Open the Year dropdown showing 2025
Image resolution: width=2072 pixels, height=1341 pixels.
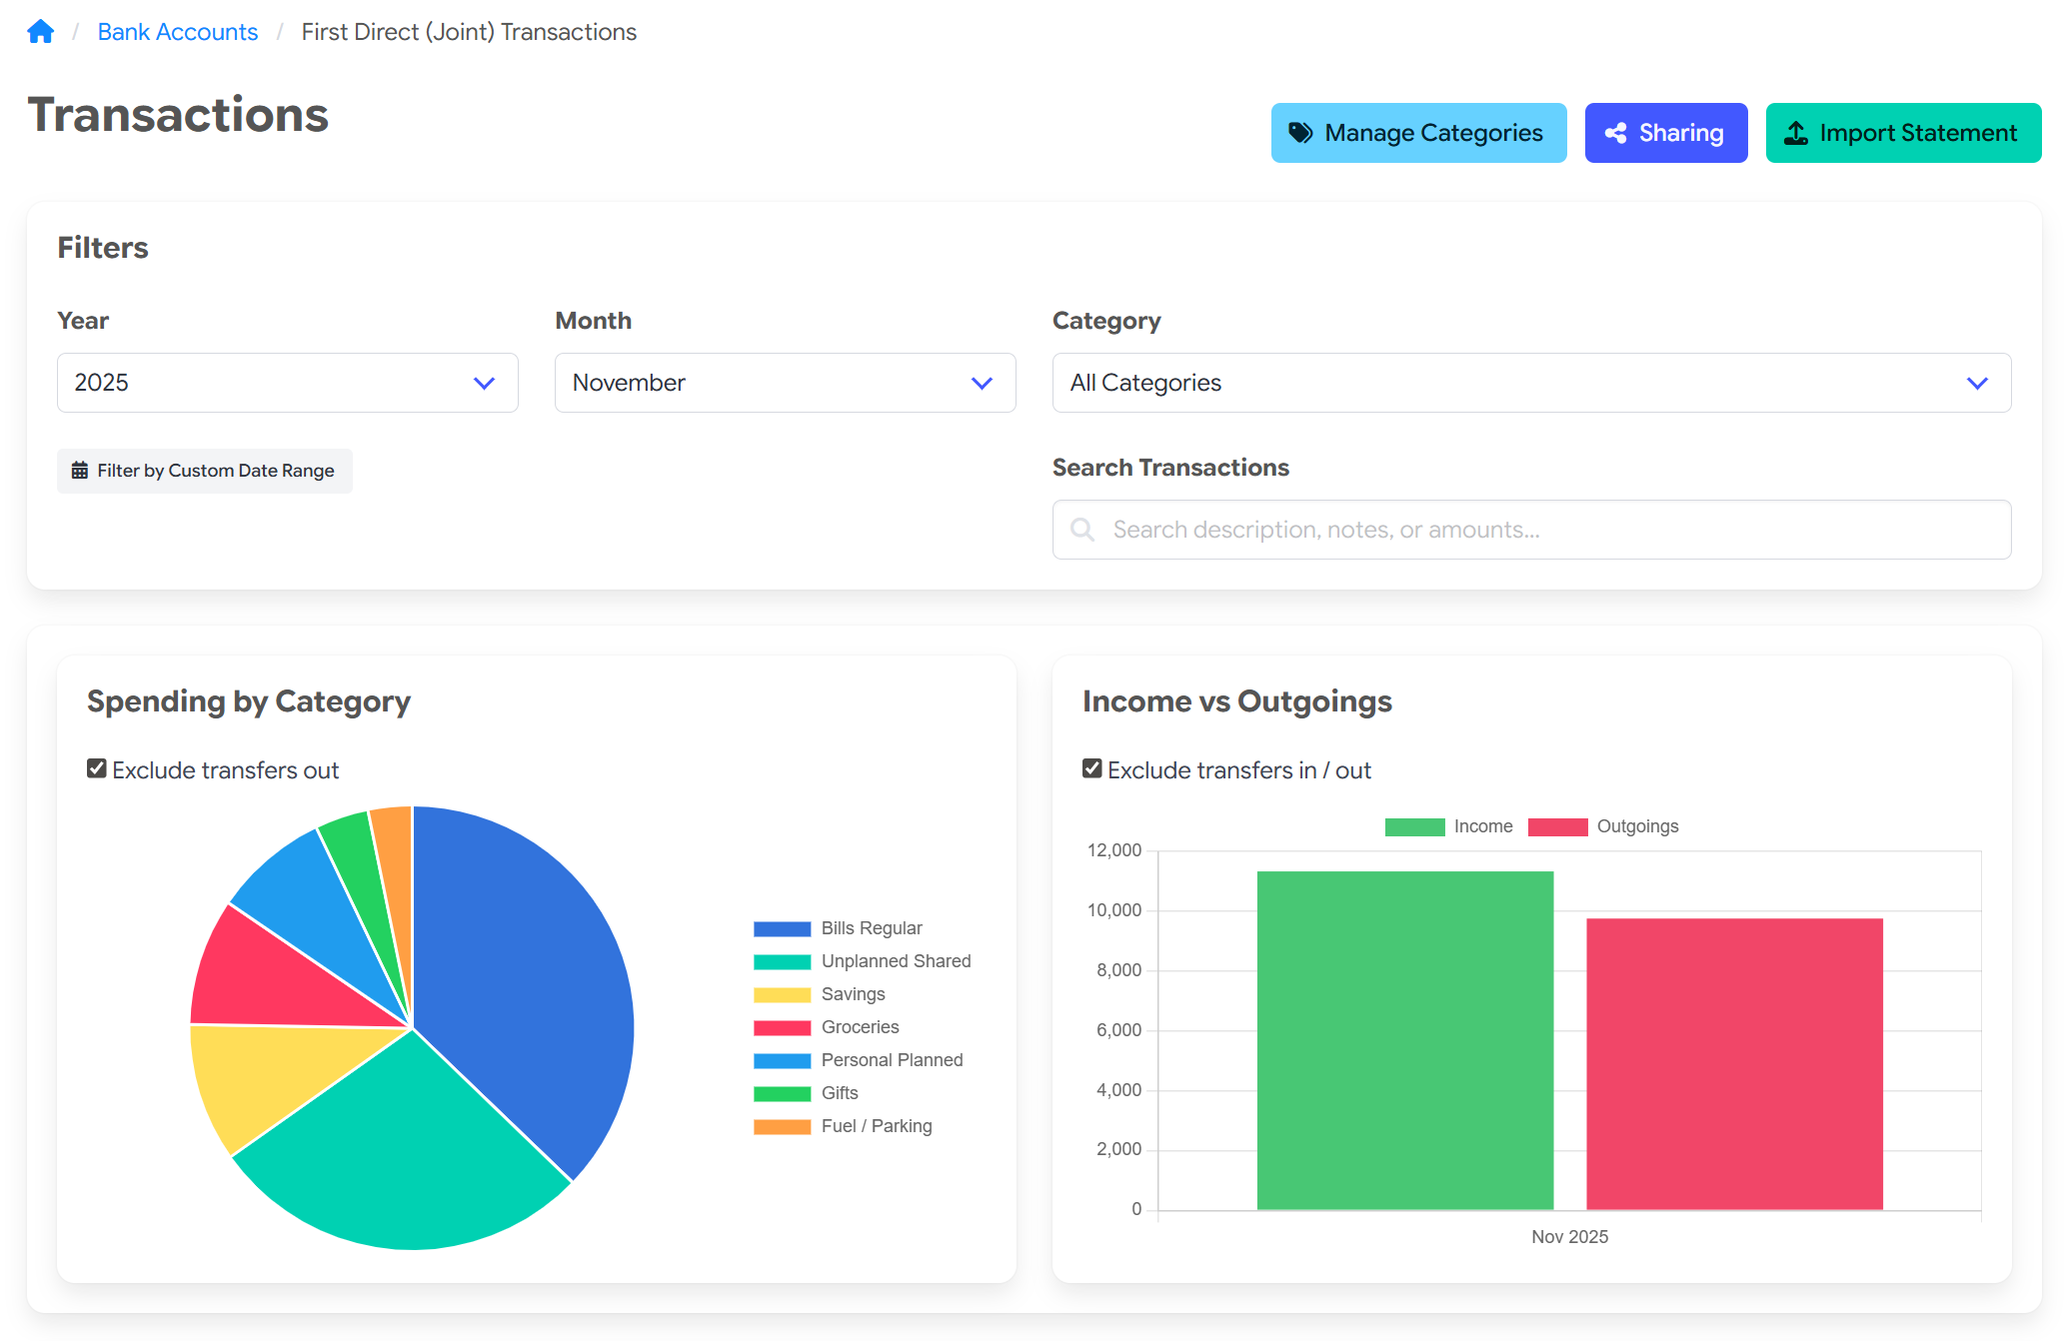pos(287,383)
